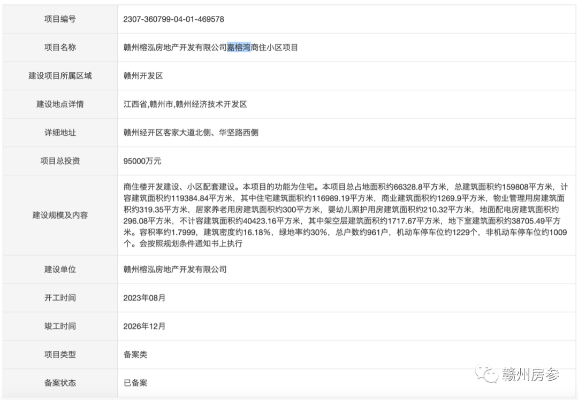Select the 备案类 value

[x=135, y=355]
